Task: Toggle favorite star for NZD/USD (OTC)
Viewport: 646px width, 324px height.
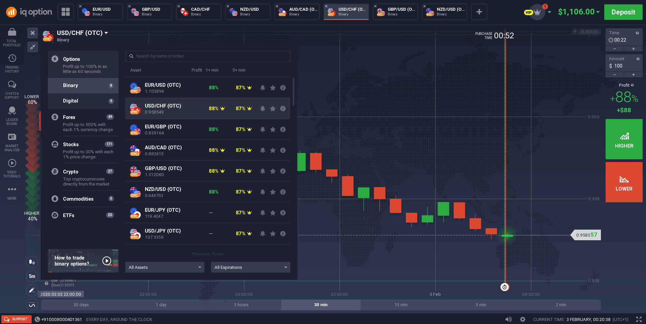Action: [x=273, y=192]
